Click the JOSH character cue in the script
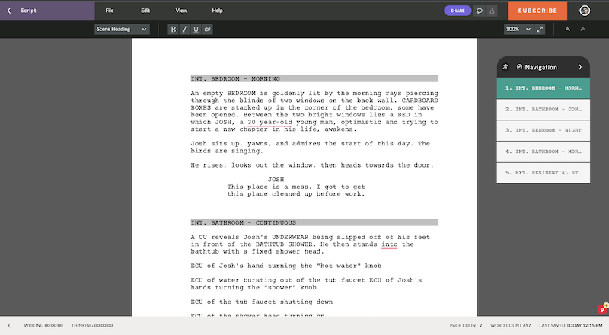The height and width of the screenshot is (335, 609). 276,179
